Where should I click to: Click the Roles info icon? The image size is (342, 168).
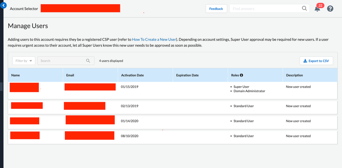241,75
